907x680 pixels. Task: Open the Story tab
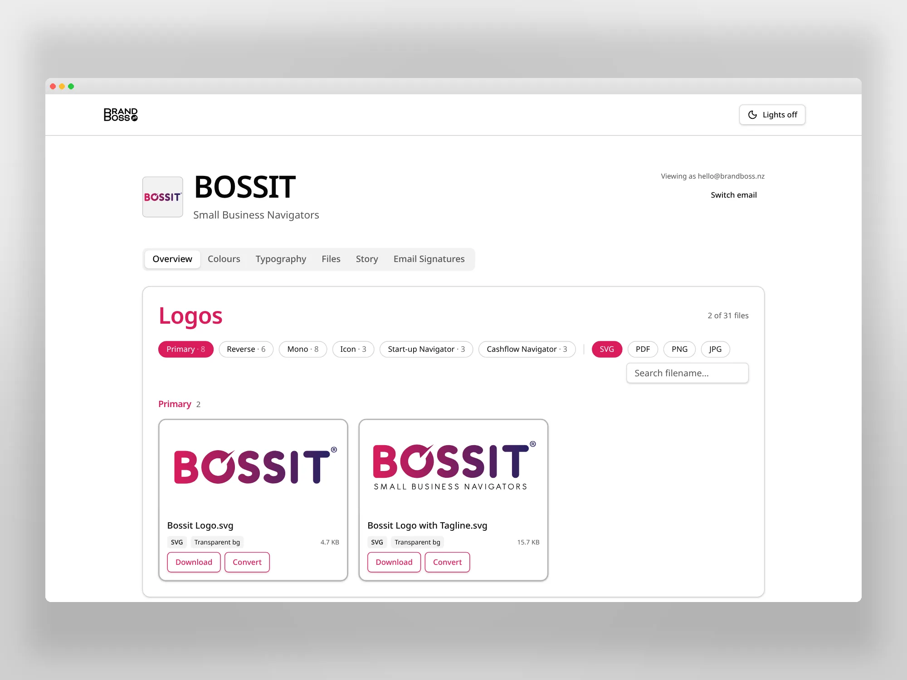pyautogui.click(x=367, y=259)
